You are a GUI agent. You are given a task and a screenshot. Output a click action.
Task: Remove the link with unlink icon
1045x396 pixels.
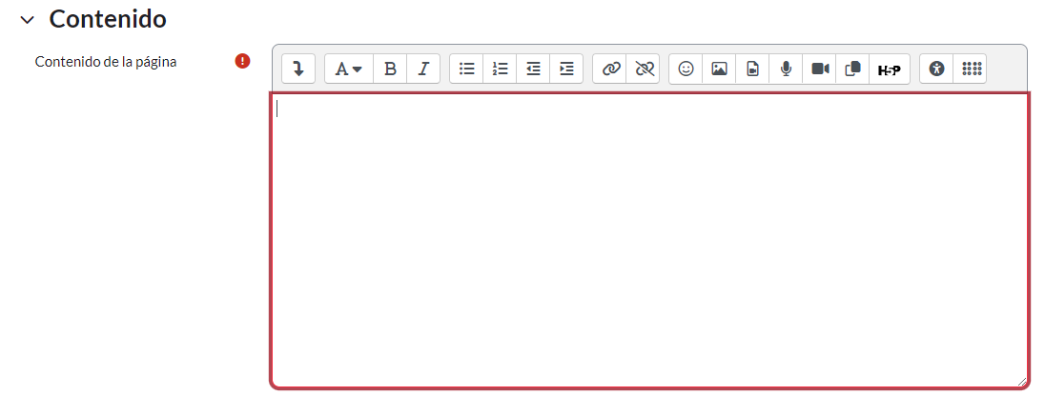coord(644,69)
